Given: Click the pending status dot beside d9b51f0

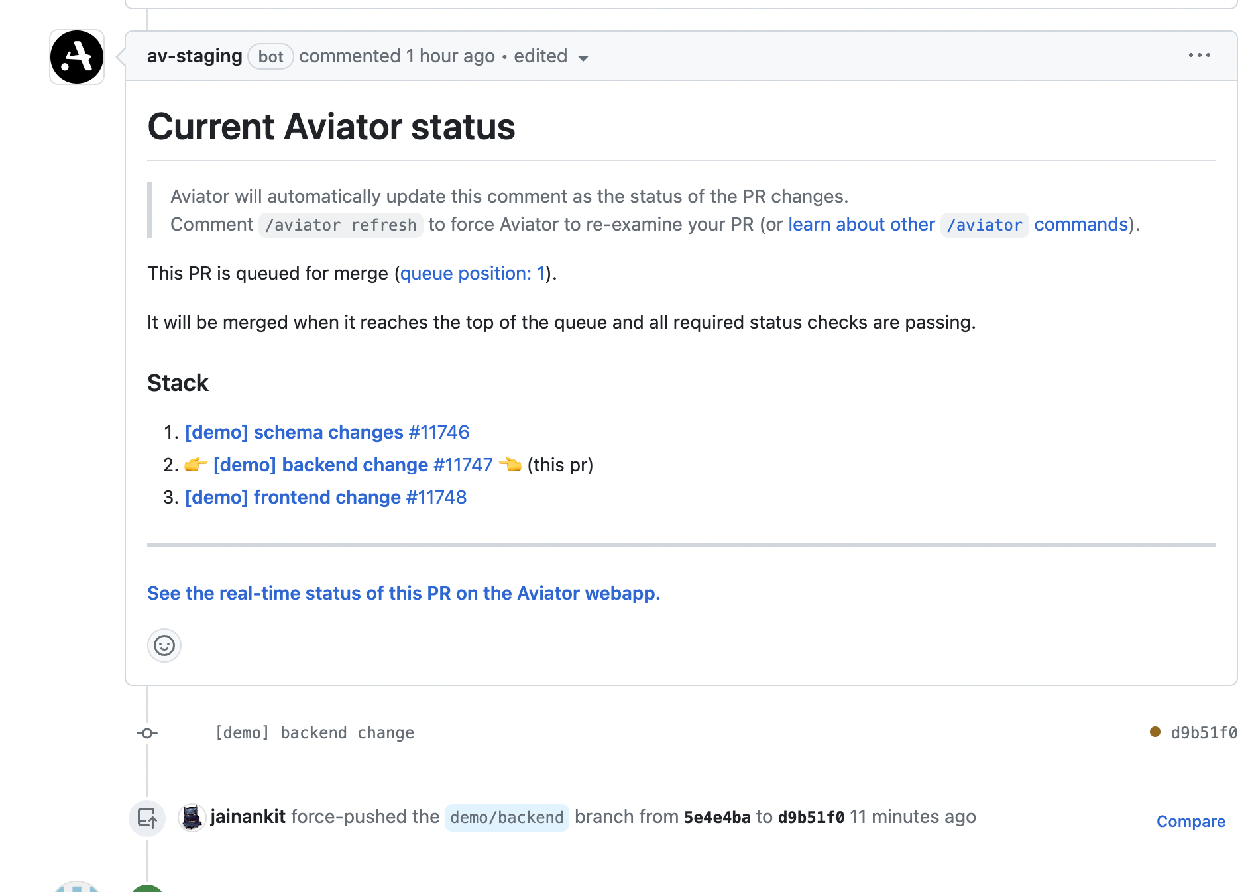Looking at the screenshot, I should pos(1155,732).
